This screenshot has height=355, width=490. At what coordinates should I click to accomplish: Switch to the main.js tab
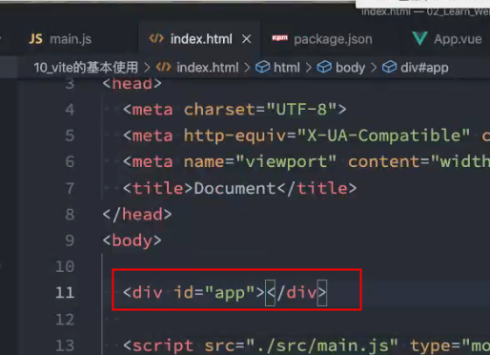[60, 39]
